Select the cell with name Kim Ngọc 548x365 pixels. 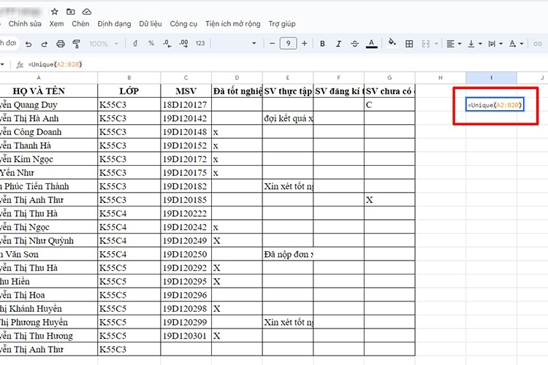pos(48,159)
